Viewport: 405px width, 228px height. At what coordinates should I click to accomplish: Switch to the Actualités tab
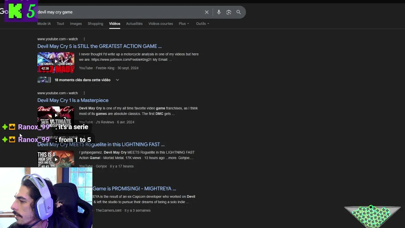[x=134, y=24]
